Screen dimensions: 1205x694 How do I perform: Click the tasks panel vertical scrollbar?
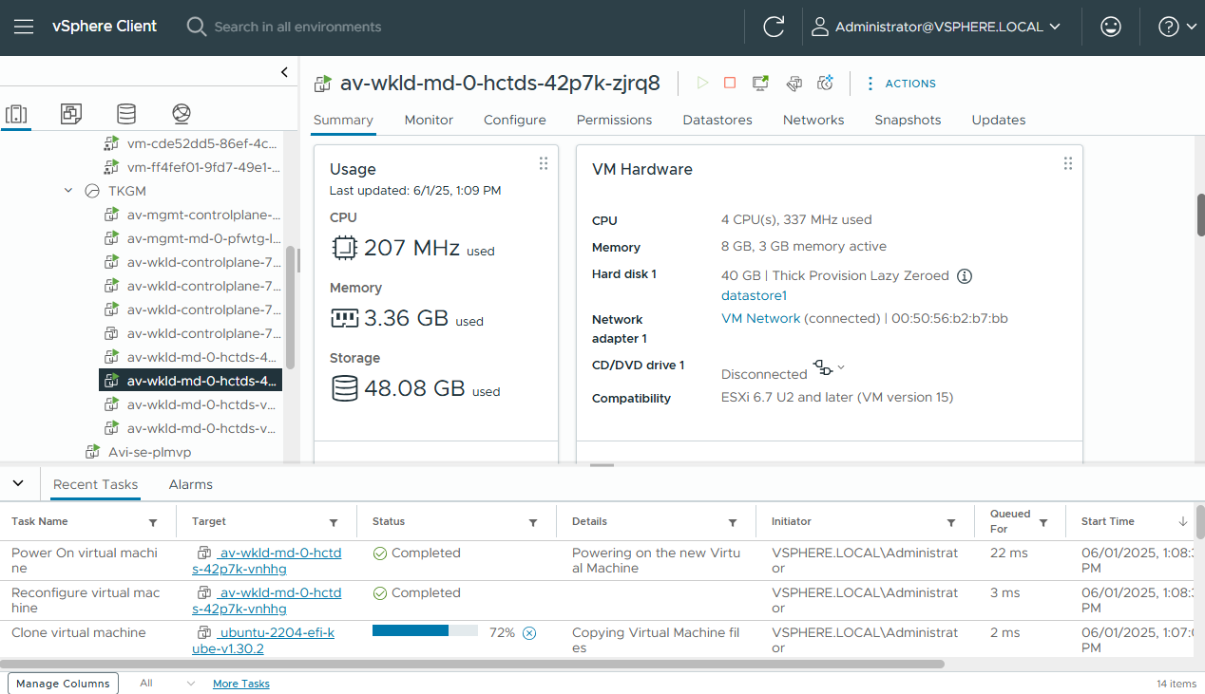pyautogui.click(x=1200, y=523)
